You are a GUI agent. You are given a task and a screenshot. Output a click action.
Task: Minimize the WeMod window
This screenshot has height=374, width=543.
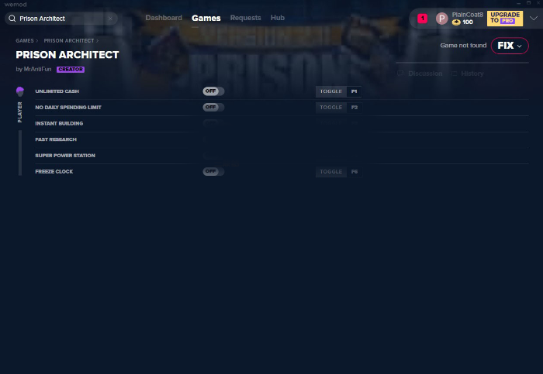pos(518,3)
